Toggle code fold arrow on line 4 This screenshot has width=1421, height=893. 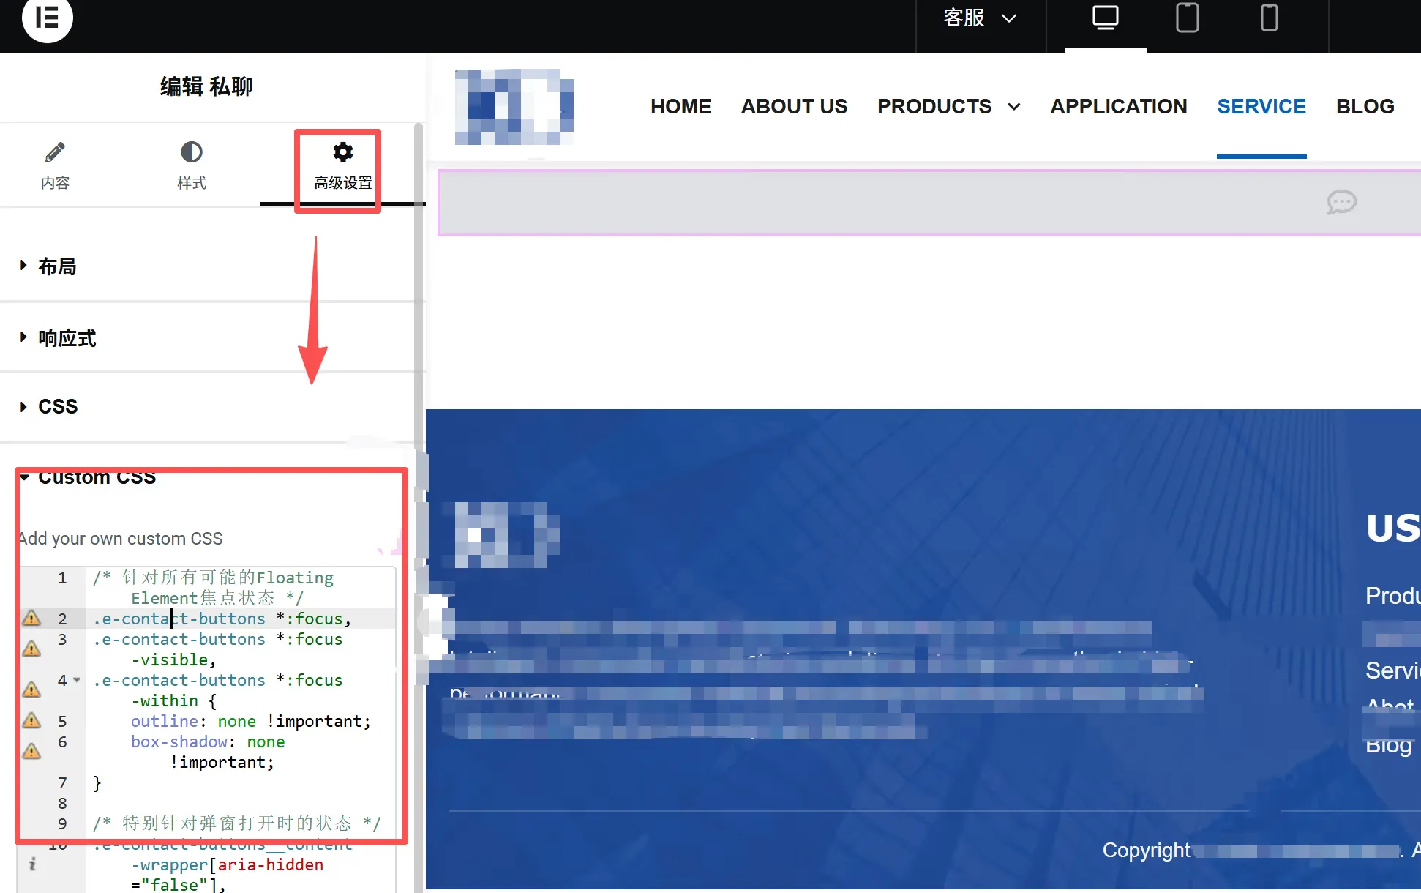[x=77, y=680]
